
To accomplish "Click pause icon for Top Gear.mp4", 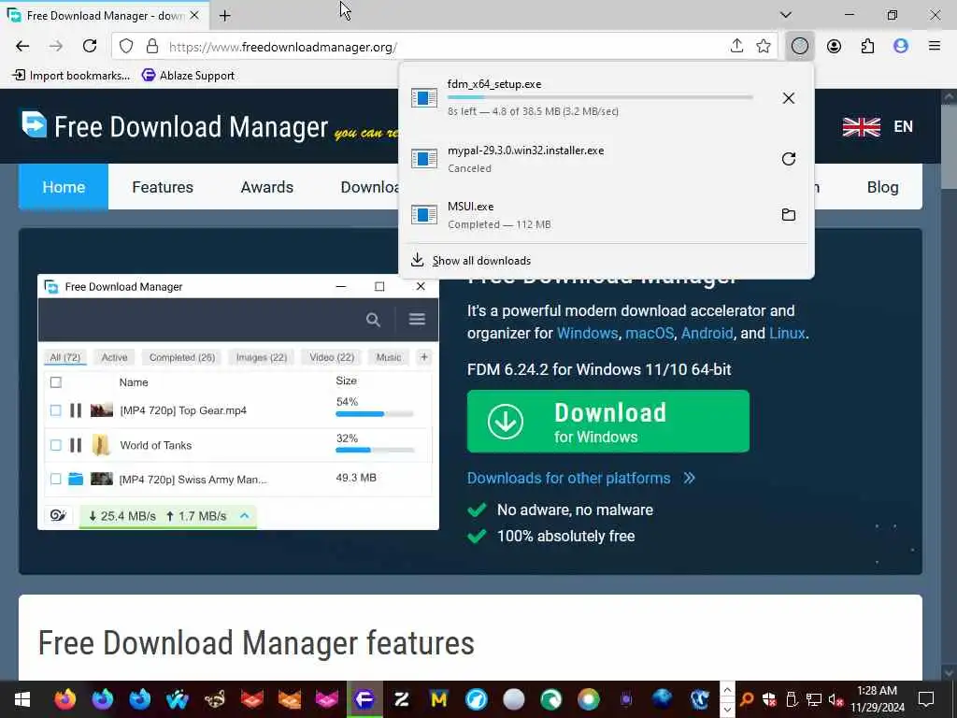I will (x=76, y=410).
